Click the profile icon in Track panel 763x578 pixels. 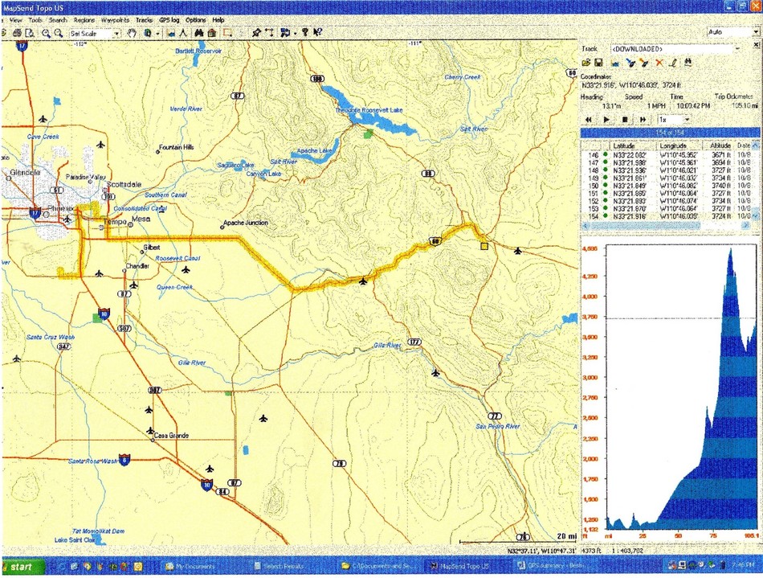pos(615,63)
